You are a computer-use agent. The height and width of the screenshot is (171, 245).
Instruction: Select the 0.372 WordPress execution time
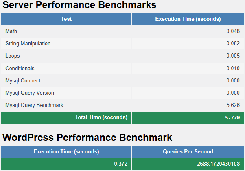coord(121,164)
